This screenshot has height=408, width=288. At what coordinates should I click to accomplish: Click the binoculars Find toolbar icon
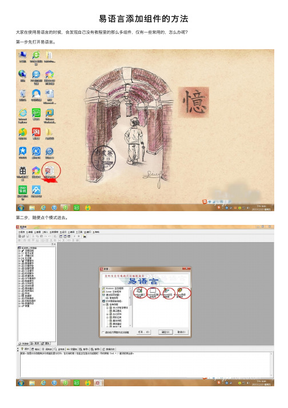pyautogui.click(x=85, y=236)
